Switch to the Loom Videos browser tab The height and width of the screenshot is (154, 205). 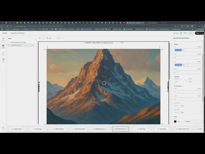(154, 23)
